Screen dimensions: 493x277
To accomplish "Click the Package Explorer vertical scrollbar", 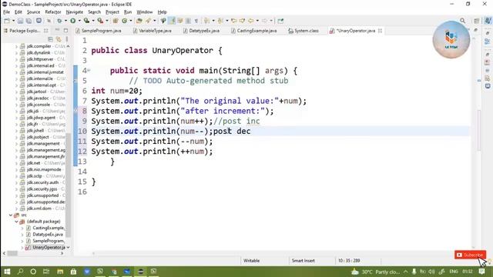I will pos(68,185).
